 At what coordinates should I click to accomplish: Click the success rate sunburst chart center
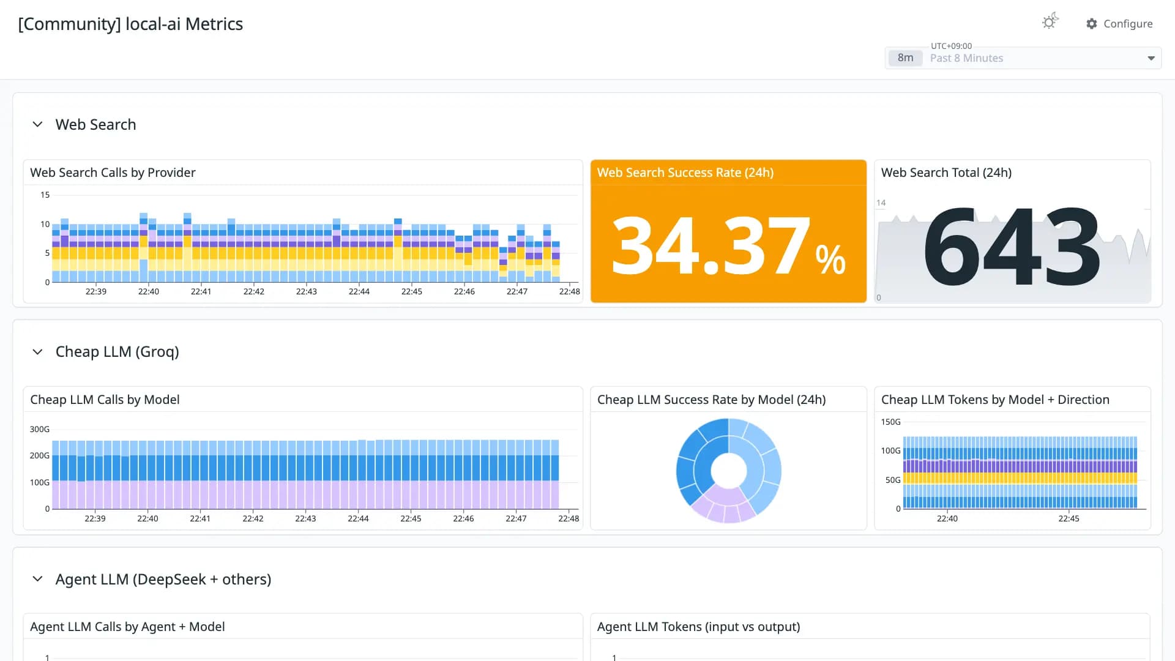728,471
